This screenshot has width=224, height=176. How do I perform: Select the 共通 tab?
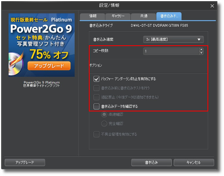tap(143, 16)
